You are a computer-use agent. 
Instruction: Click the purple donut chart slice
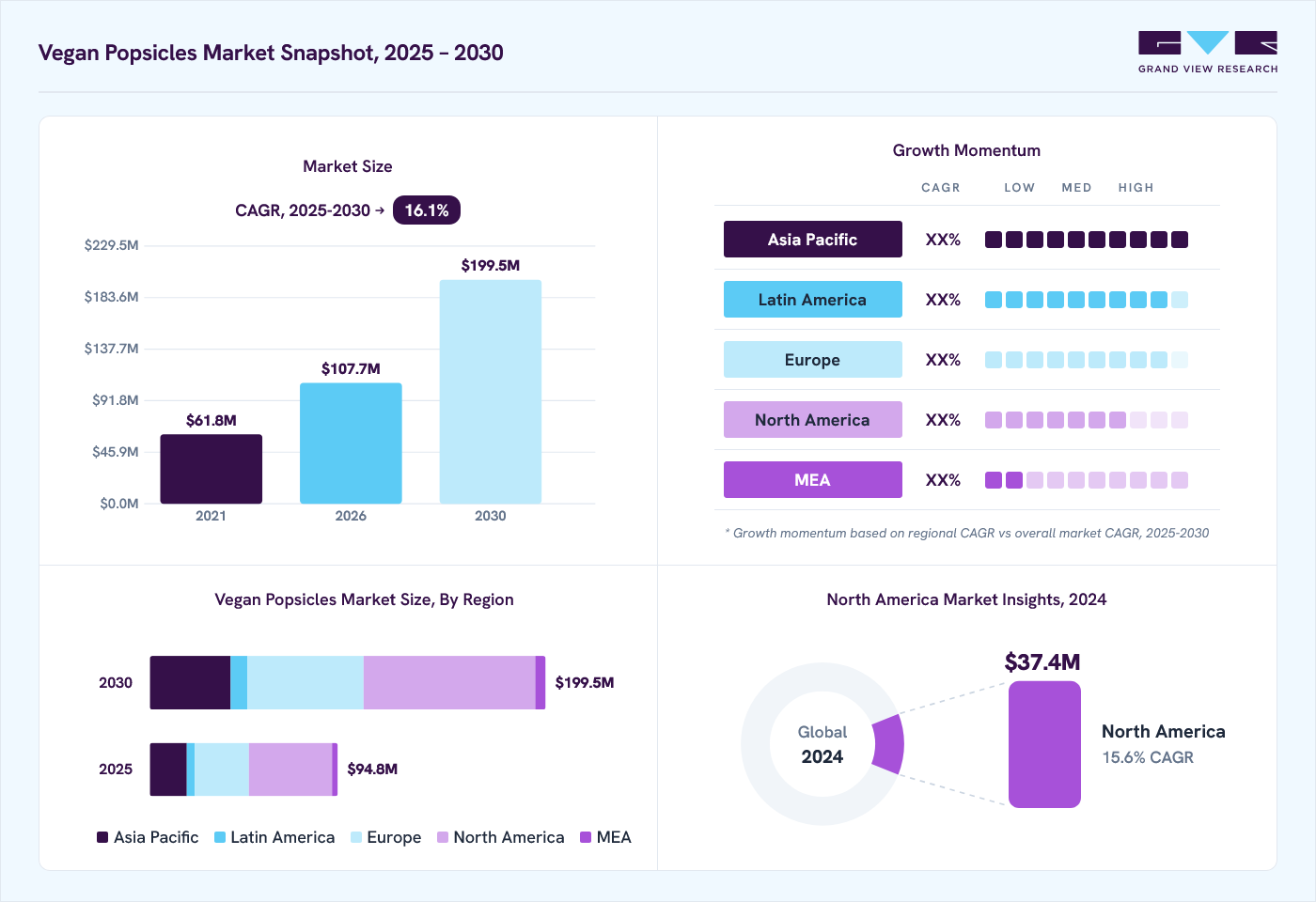pyautogui.click(x=888, y=744)
